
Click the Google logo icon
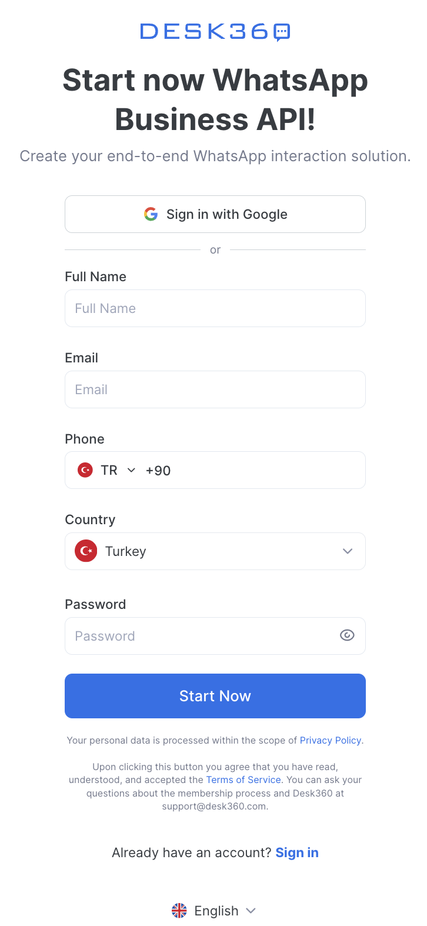tap(151, 214)
